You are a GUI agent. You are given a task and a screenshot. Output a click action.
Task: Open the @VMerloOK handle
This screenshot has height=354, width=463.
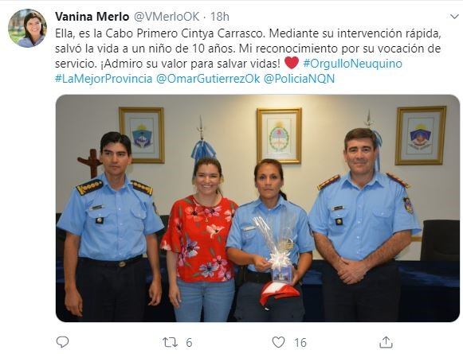click(x=167, y=17)
